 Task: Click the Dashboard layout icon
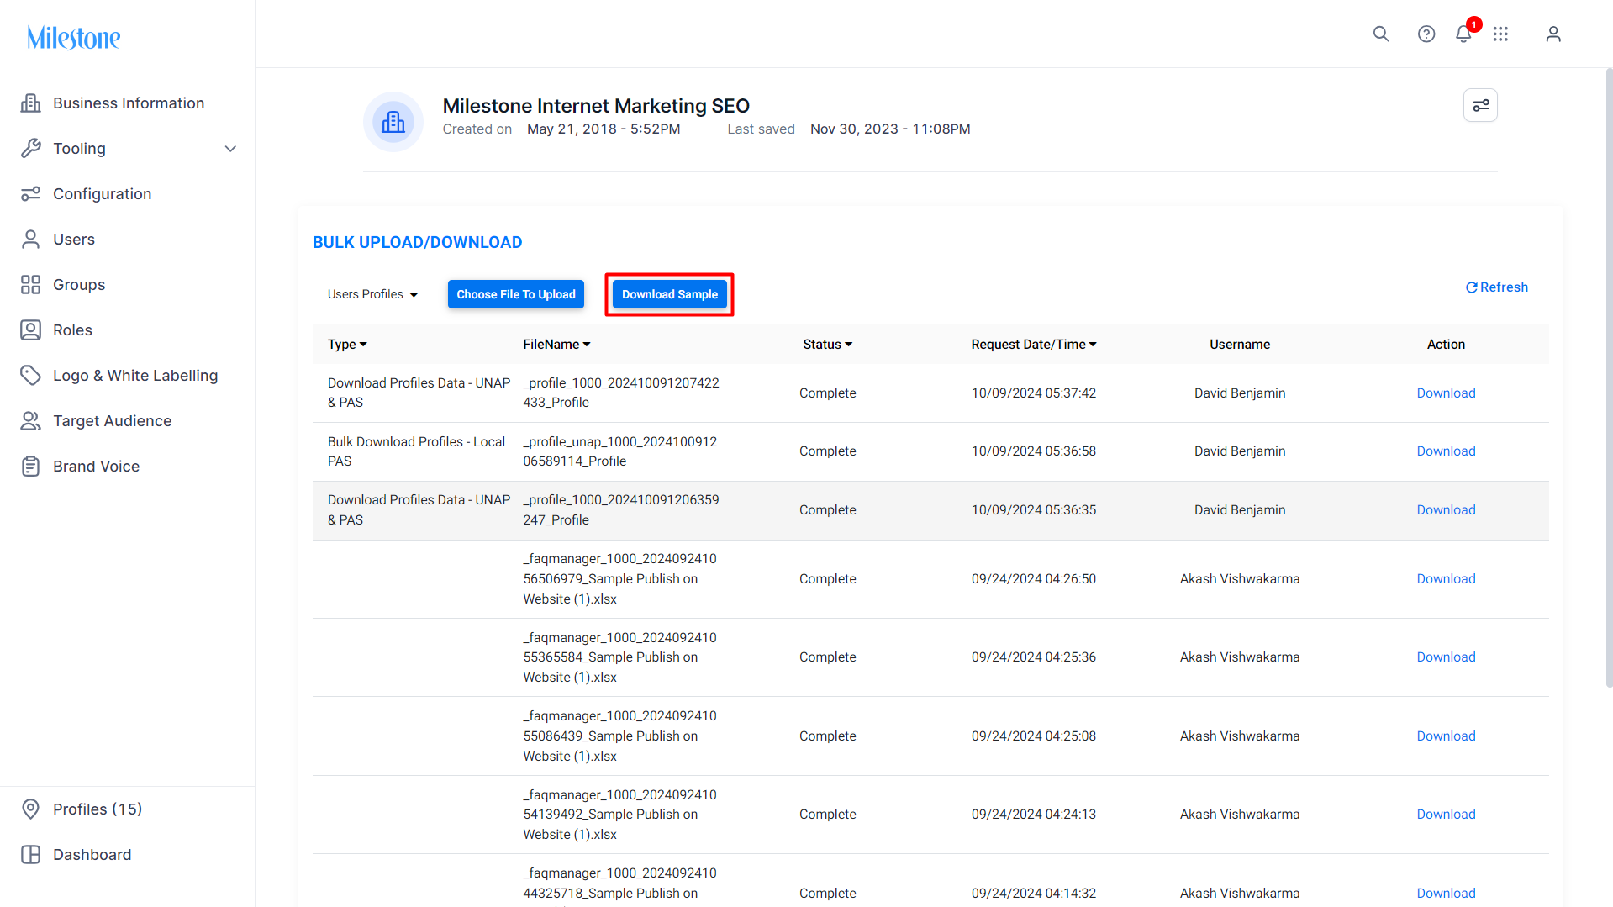pos(31,854)
